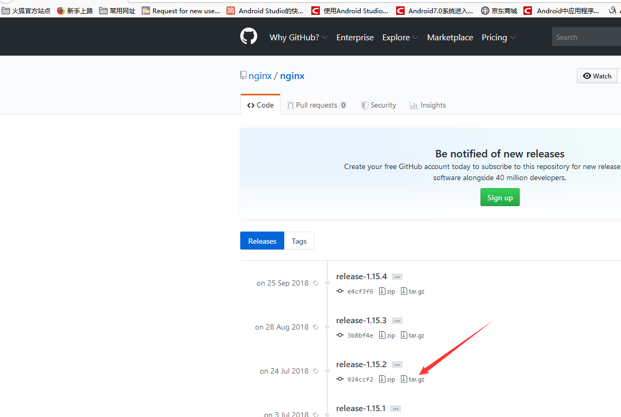Select the Tags view button
Image resolution: width=621 pixels, height=417 pixels.
coord(299,241)
